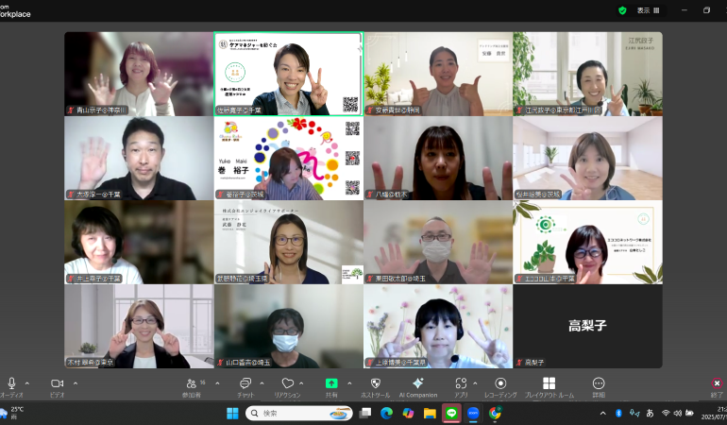Screen dimensions: 727x425
Task: Open host tools (ホストツール) shield icon
Action: click(x=376, y=383)
